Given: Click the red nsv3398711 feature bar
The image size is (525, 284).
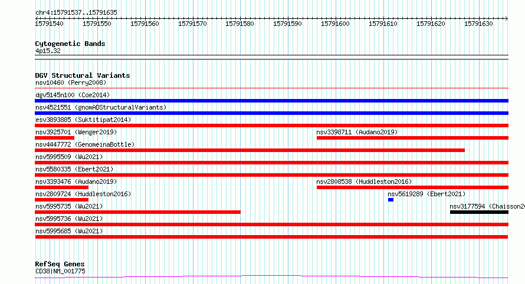Looking at the screenshot, I should coord(412,138).
